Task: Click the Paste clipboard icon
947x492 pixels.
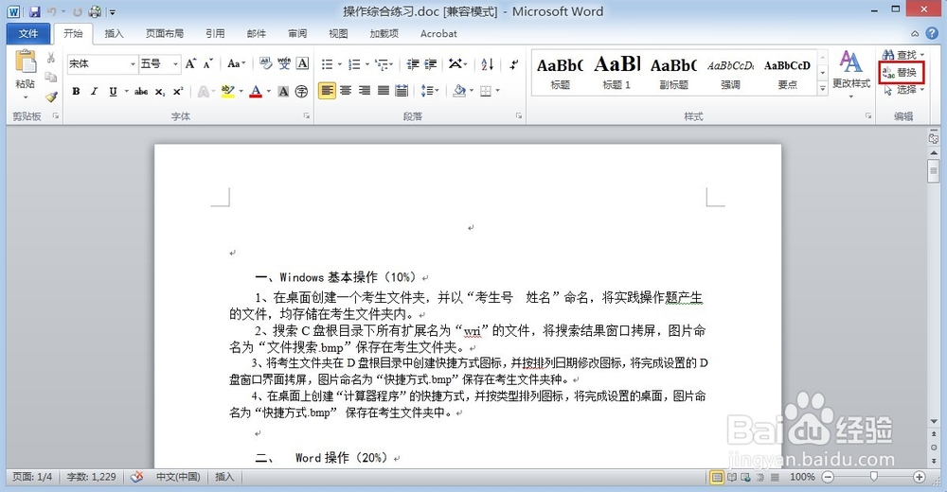Action: tap(26, 62)
